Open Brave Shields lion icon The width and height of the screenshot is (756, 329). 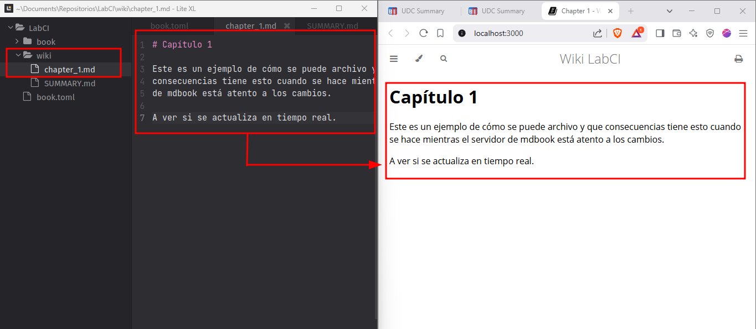coord(618,33)
